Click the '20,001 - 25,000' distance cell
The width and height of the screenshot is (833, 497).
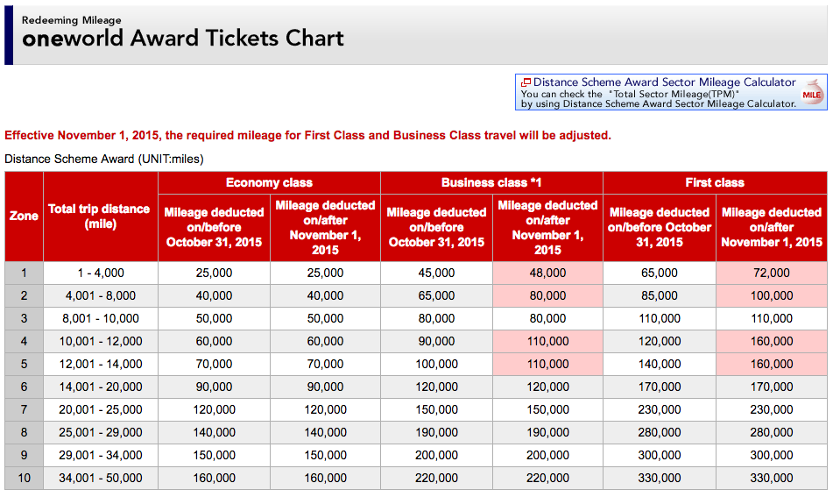point(101,410)
